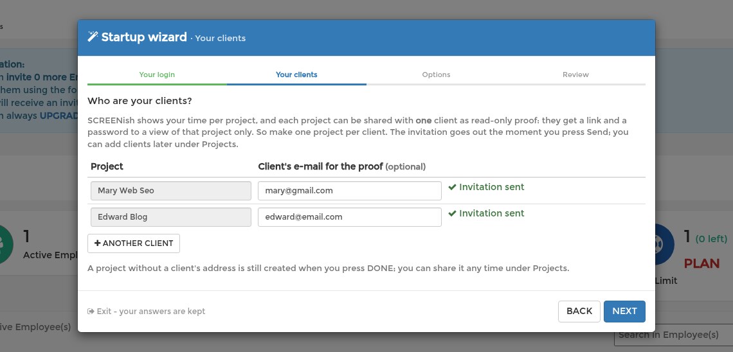Exit the wizard keeping your answers
The image size is (733, 352).
[x=147, y=312]
